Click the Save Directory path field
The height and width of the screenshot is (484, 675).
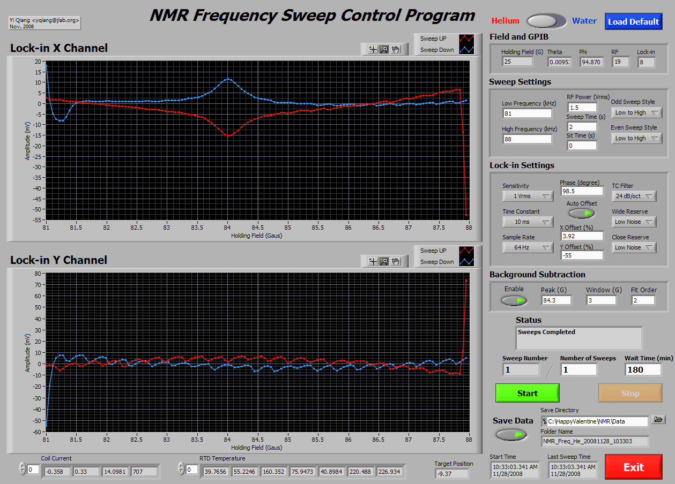point(595,421)
